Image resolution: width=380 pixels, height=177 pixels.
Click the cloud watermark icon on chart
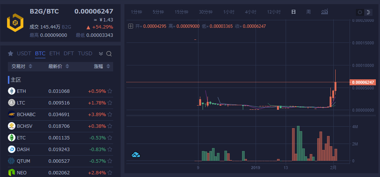coord(136,154)
